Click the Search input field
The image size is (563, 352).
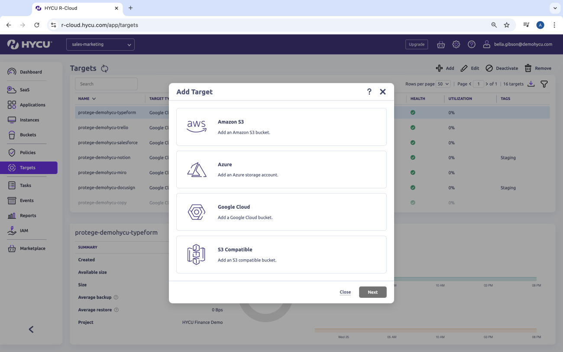click(x=106, y=84)
